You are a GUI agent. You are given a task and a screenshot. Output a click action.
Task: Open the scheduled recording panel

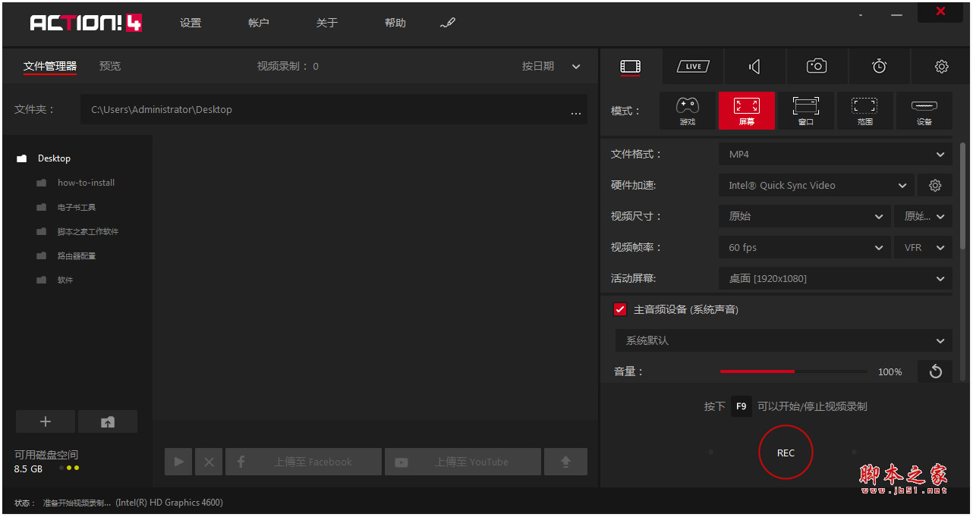(879, 66)
